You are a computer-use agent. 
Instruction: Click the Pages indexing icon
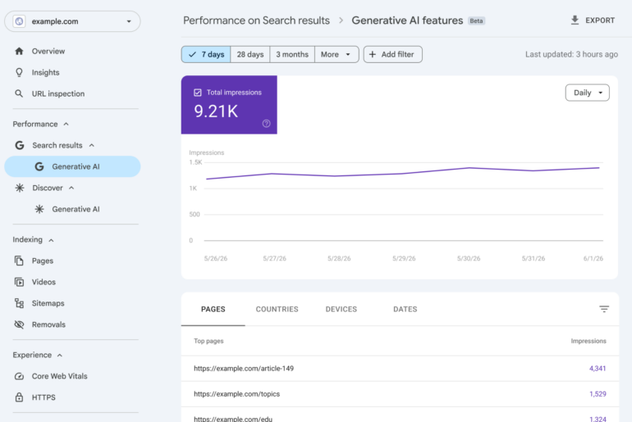pos(19,261)
